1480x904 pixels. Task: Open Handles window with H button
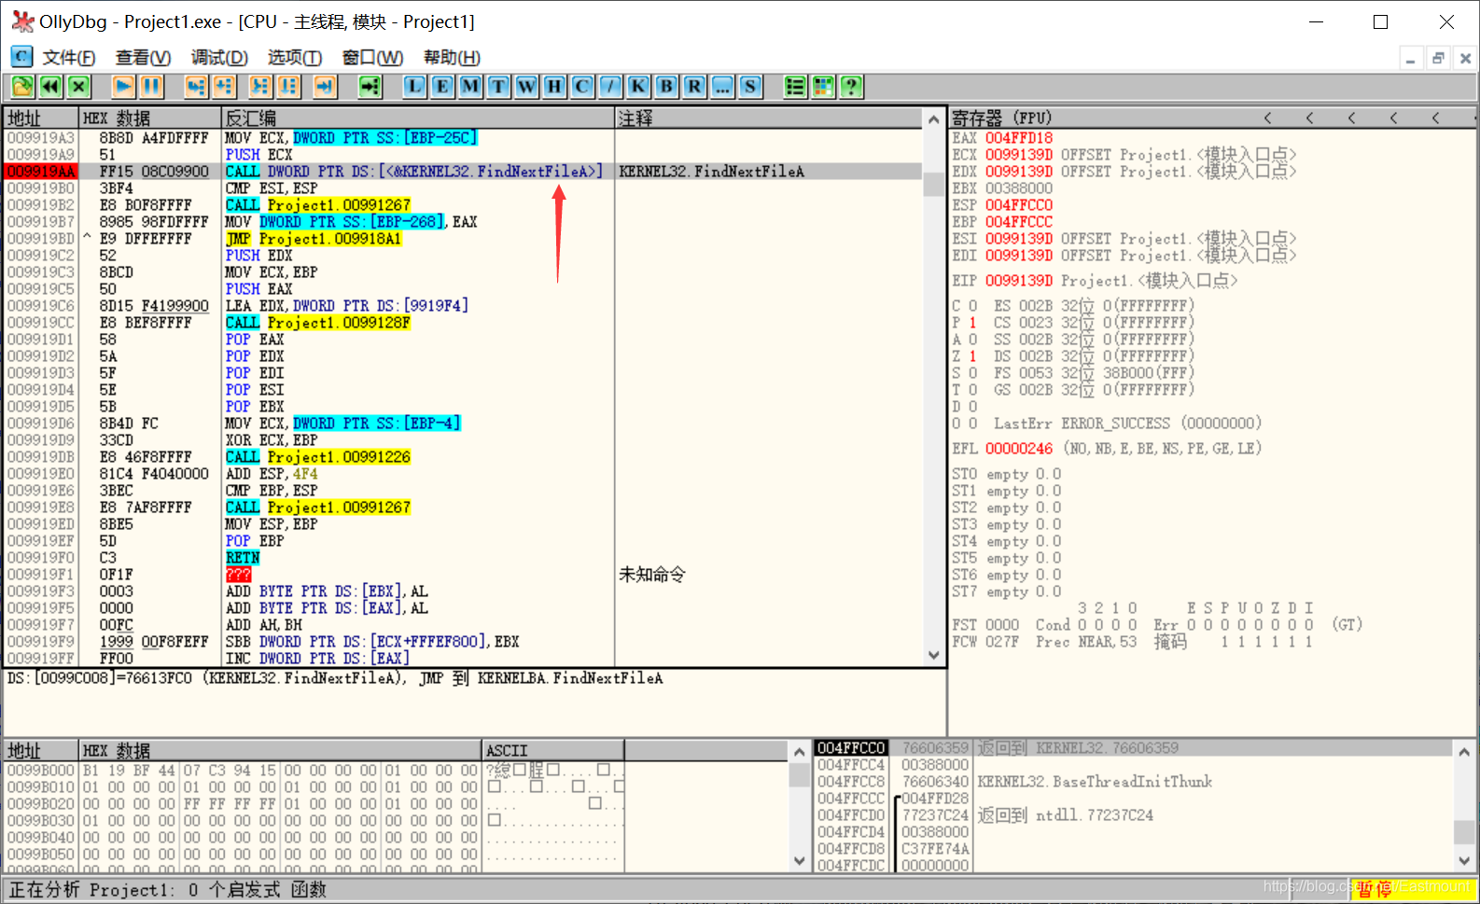tap(554, 87)
